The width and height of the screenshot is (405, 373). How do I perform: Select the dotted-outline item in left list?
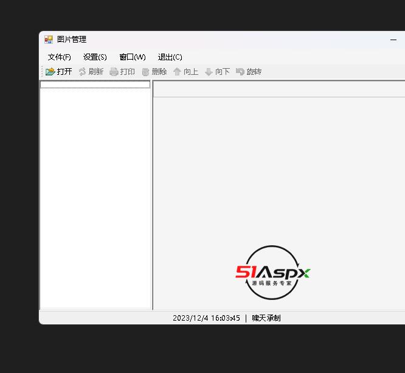[95, 85]
